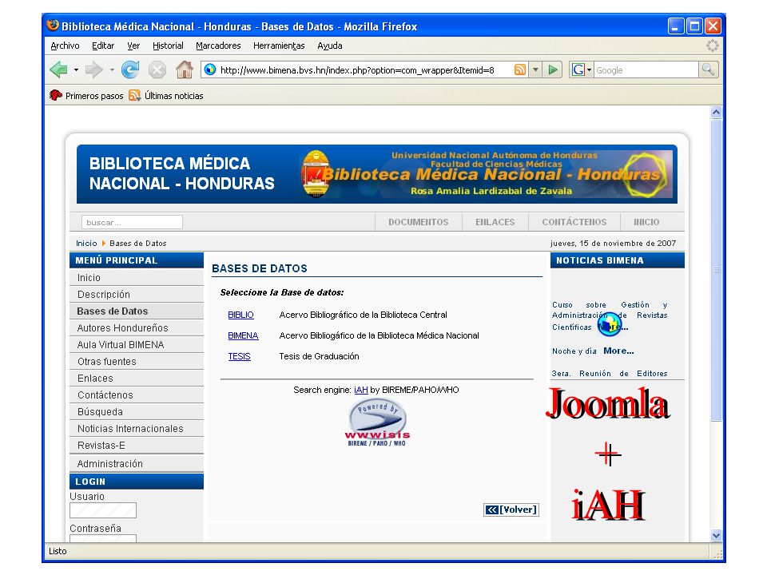Open the TESIS database link
Viewport: 767px width, 575px height.
[x=239, y=356]
